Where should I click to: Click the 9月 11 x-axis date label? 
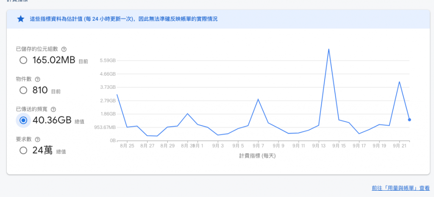[298, 146]
